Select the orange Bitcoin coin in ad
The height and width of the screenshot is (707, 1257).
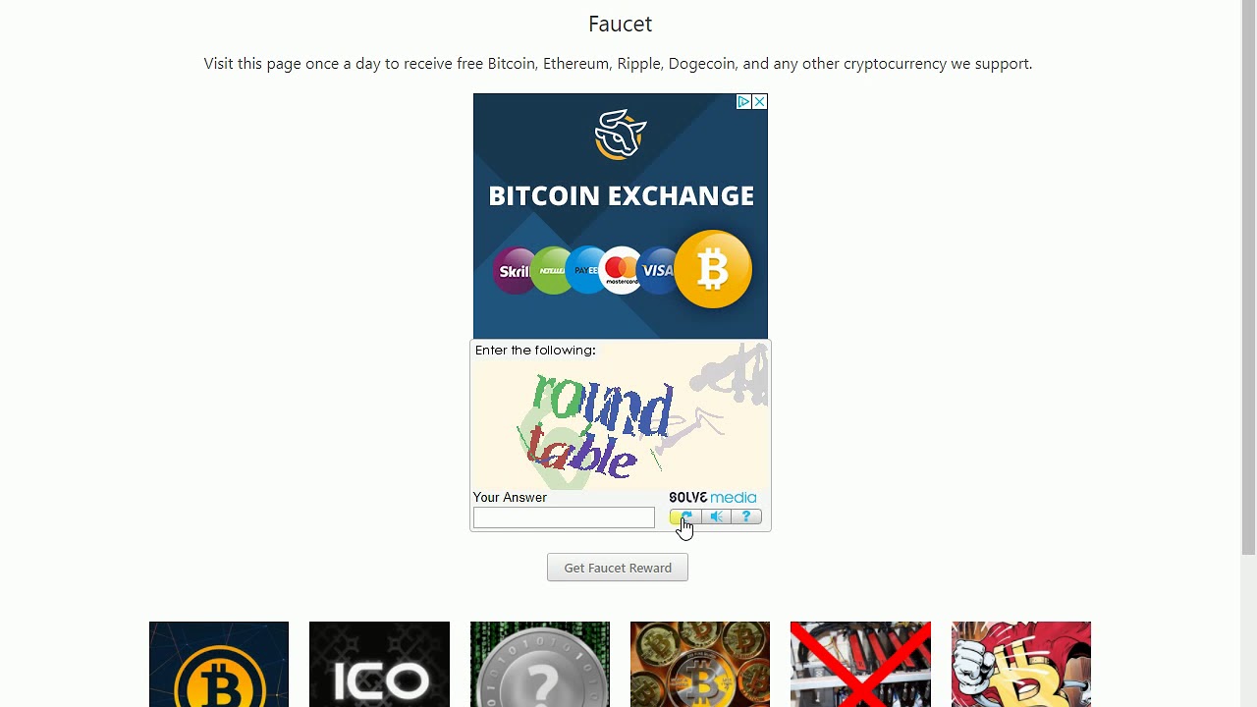click(x=713, y=269)
